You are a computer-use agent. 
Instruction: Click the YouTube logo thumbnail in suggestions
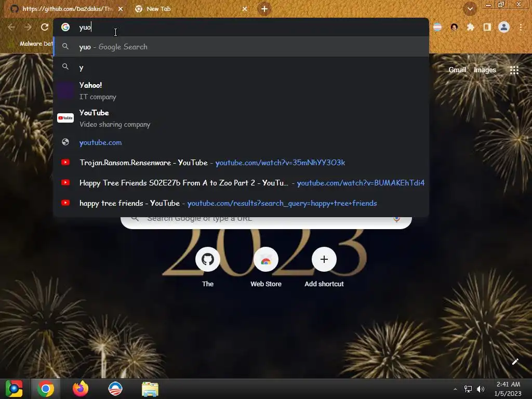click(65, 118)
